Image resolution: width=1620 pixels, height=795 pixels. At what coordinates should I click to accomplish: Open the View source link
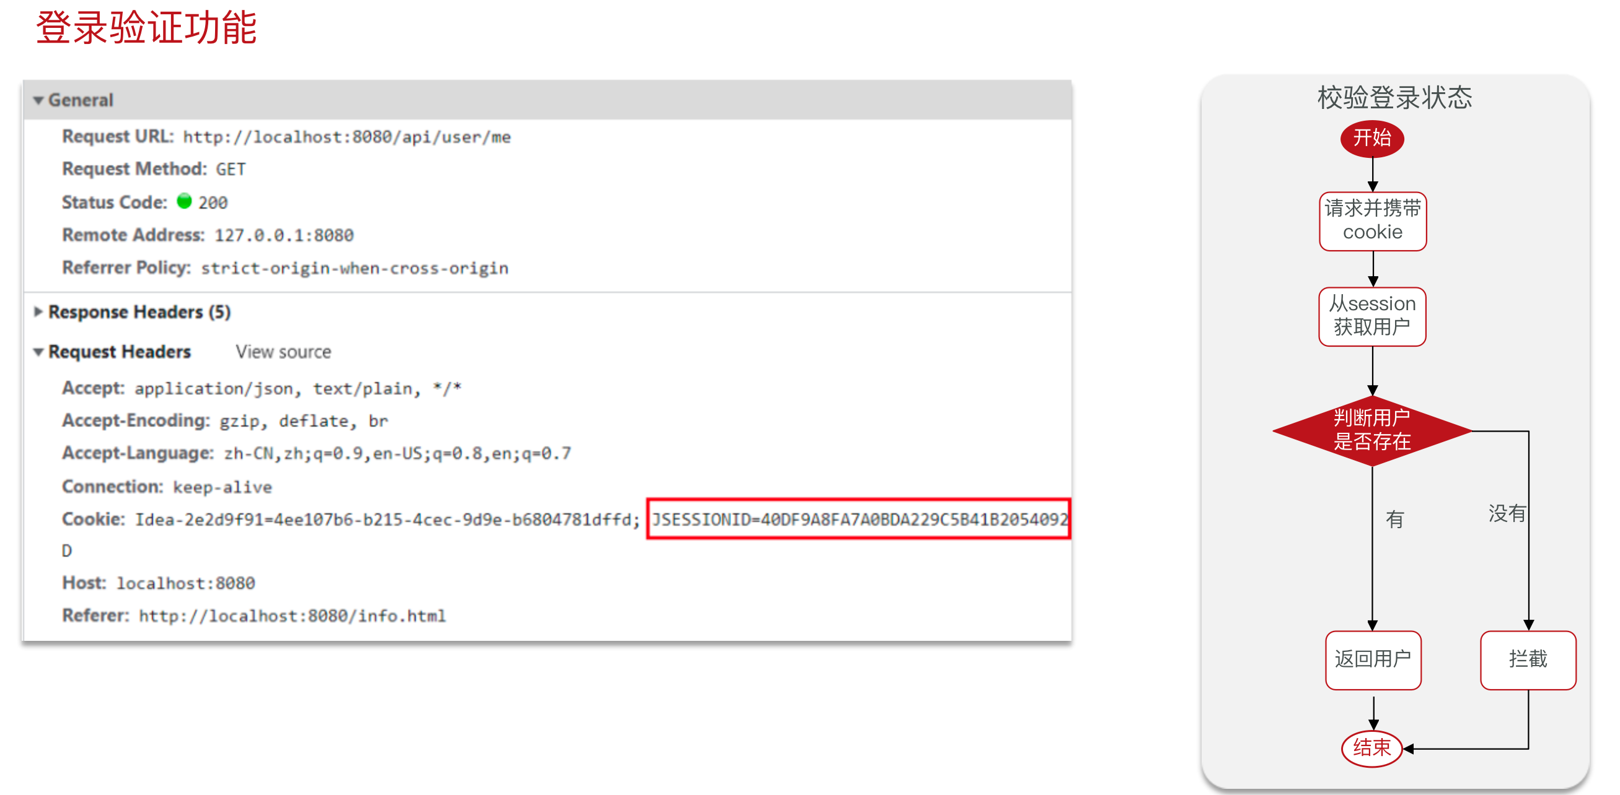283,352
